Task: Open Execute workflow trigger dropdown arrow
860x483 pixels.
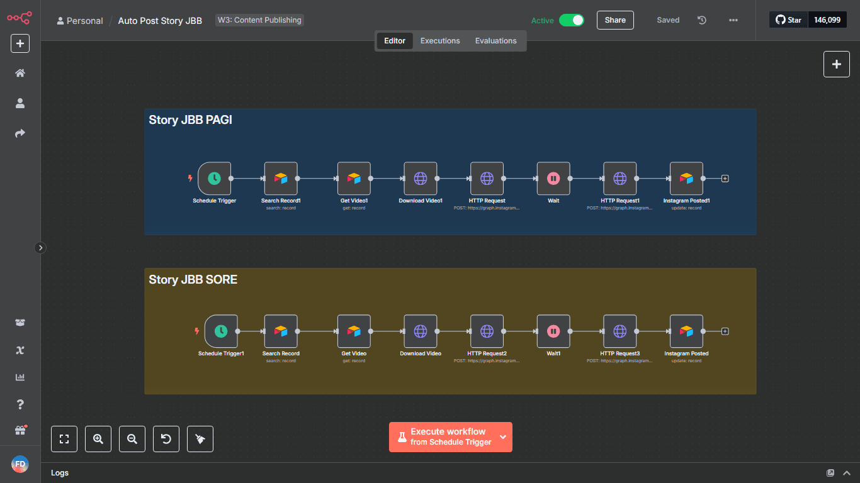Action: pos(503,437)
